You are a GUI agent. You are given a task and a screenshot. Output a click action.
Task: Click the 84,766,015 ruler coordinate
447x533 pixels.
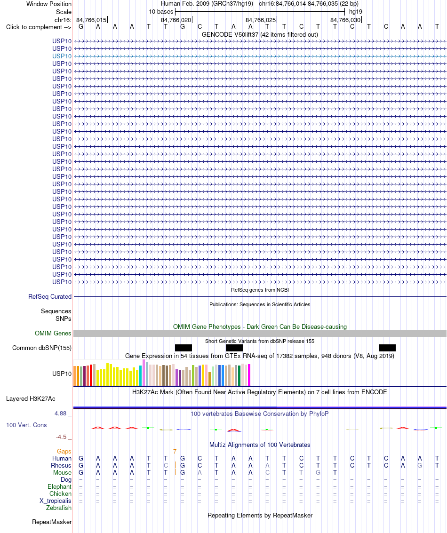click(91, 20)
